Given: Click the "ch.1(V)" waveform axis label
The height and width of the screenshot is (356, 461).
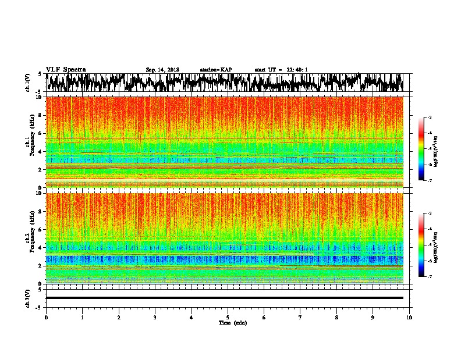Looking at the screenshot, I should (28, 83).
